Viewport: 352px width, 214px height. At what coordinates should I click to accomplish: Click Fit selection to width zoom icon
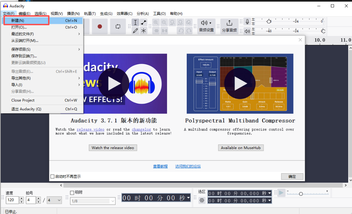172,22
